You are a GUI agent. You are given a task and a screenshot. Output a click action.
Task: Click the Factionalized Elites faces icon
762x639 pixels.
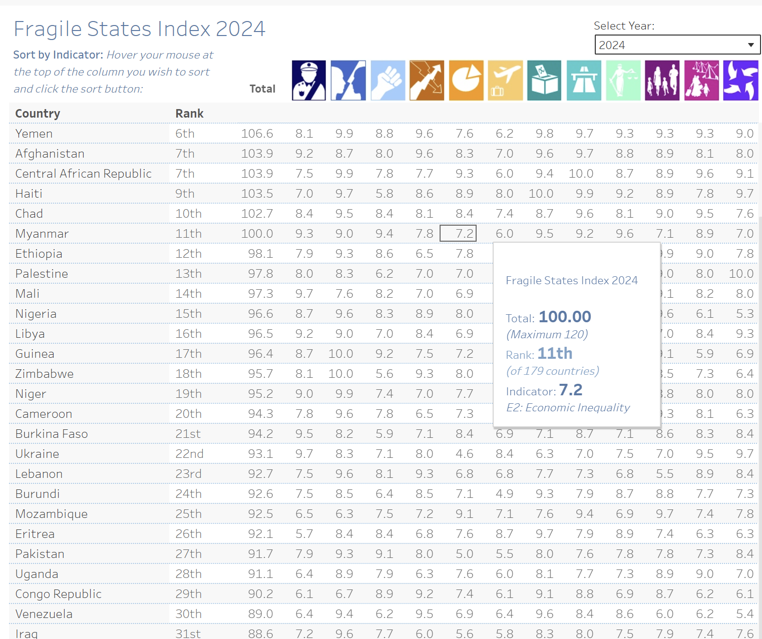[348, 80]
